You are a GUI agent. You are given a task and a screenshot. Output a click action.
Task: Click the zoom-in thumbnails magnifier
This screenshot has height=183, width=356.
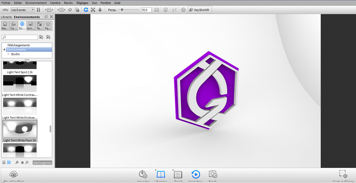coord(27,162)
